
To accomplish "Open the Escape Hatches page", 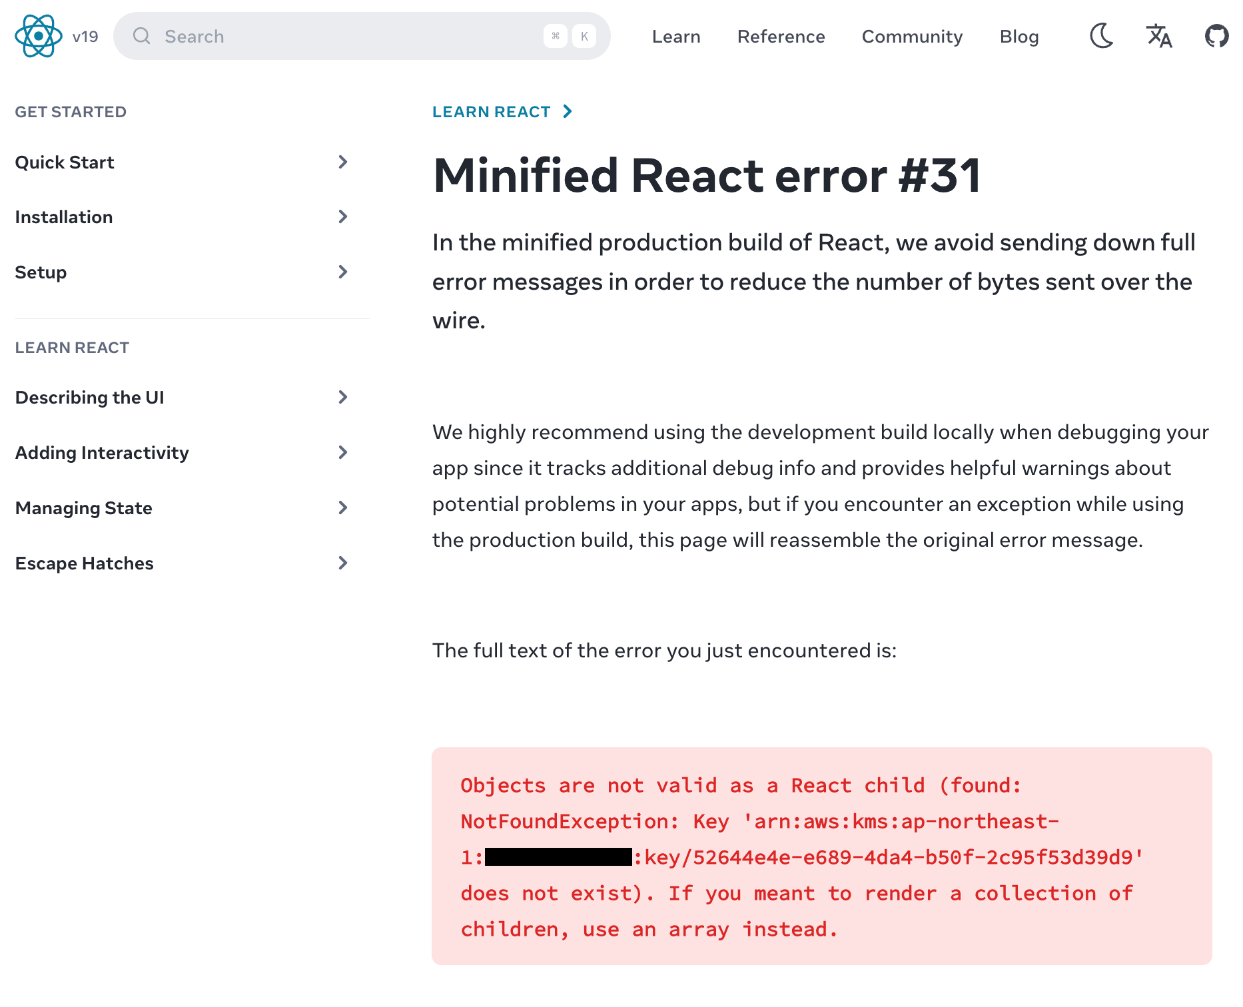I will click(85, 563).
